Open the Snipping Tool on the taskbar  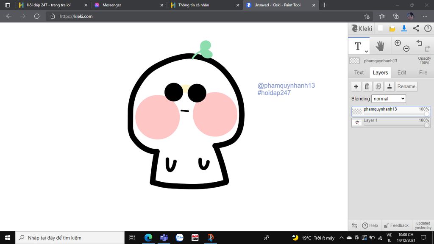click(x=211, y=238)
